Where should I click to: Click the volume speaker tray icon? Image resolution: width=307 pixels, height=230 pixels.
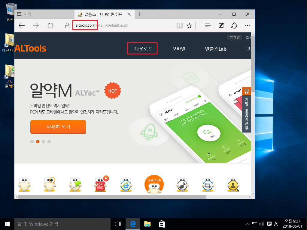[262, 224]
